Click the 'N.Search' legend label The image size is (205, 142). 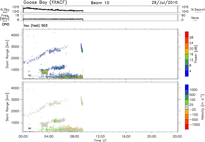point(198,9)
